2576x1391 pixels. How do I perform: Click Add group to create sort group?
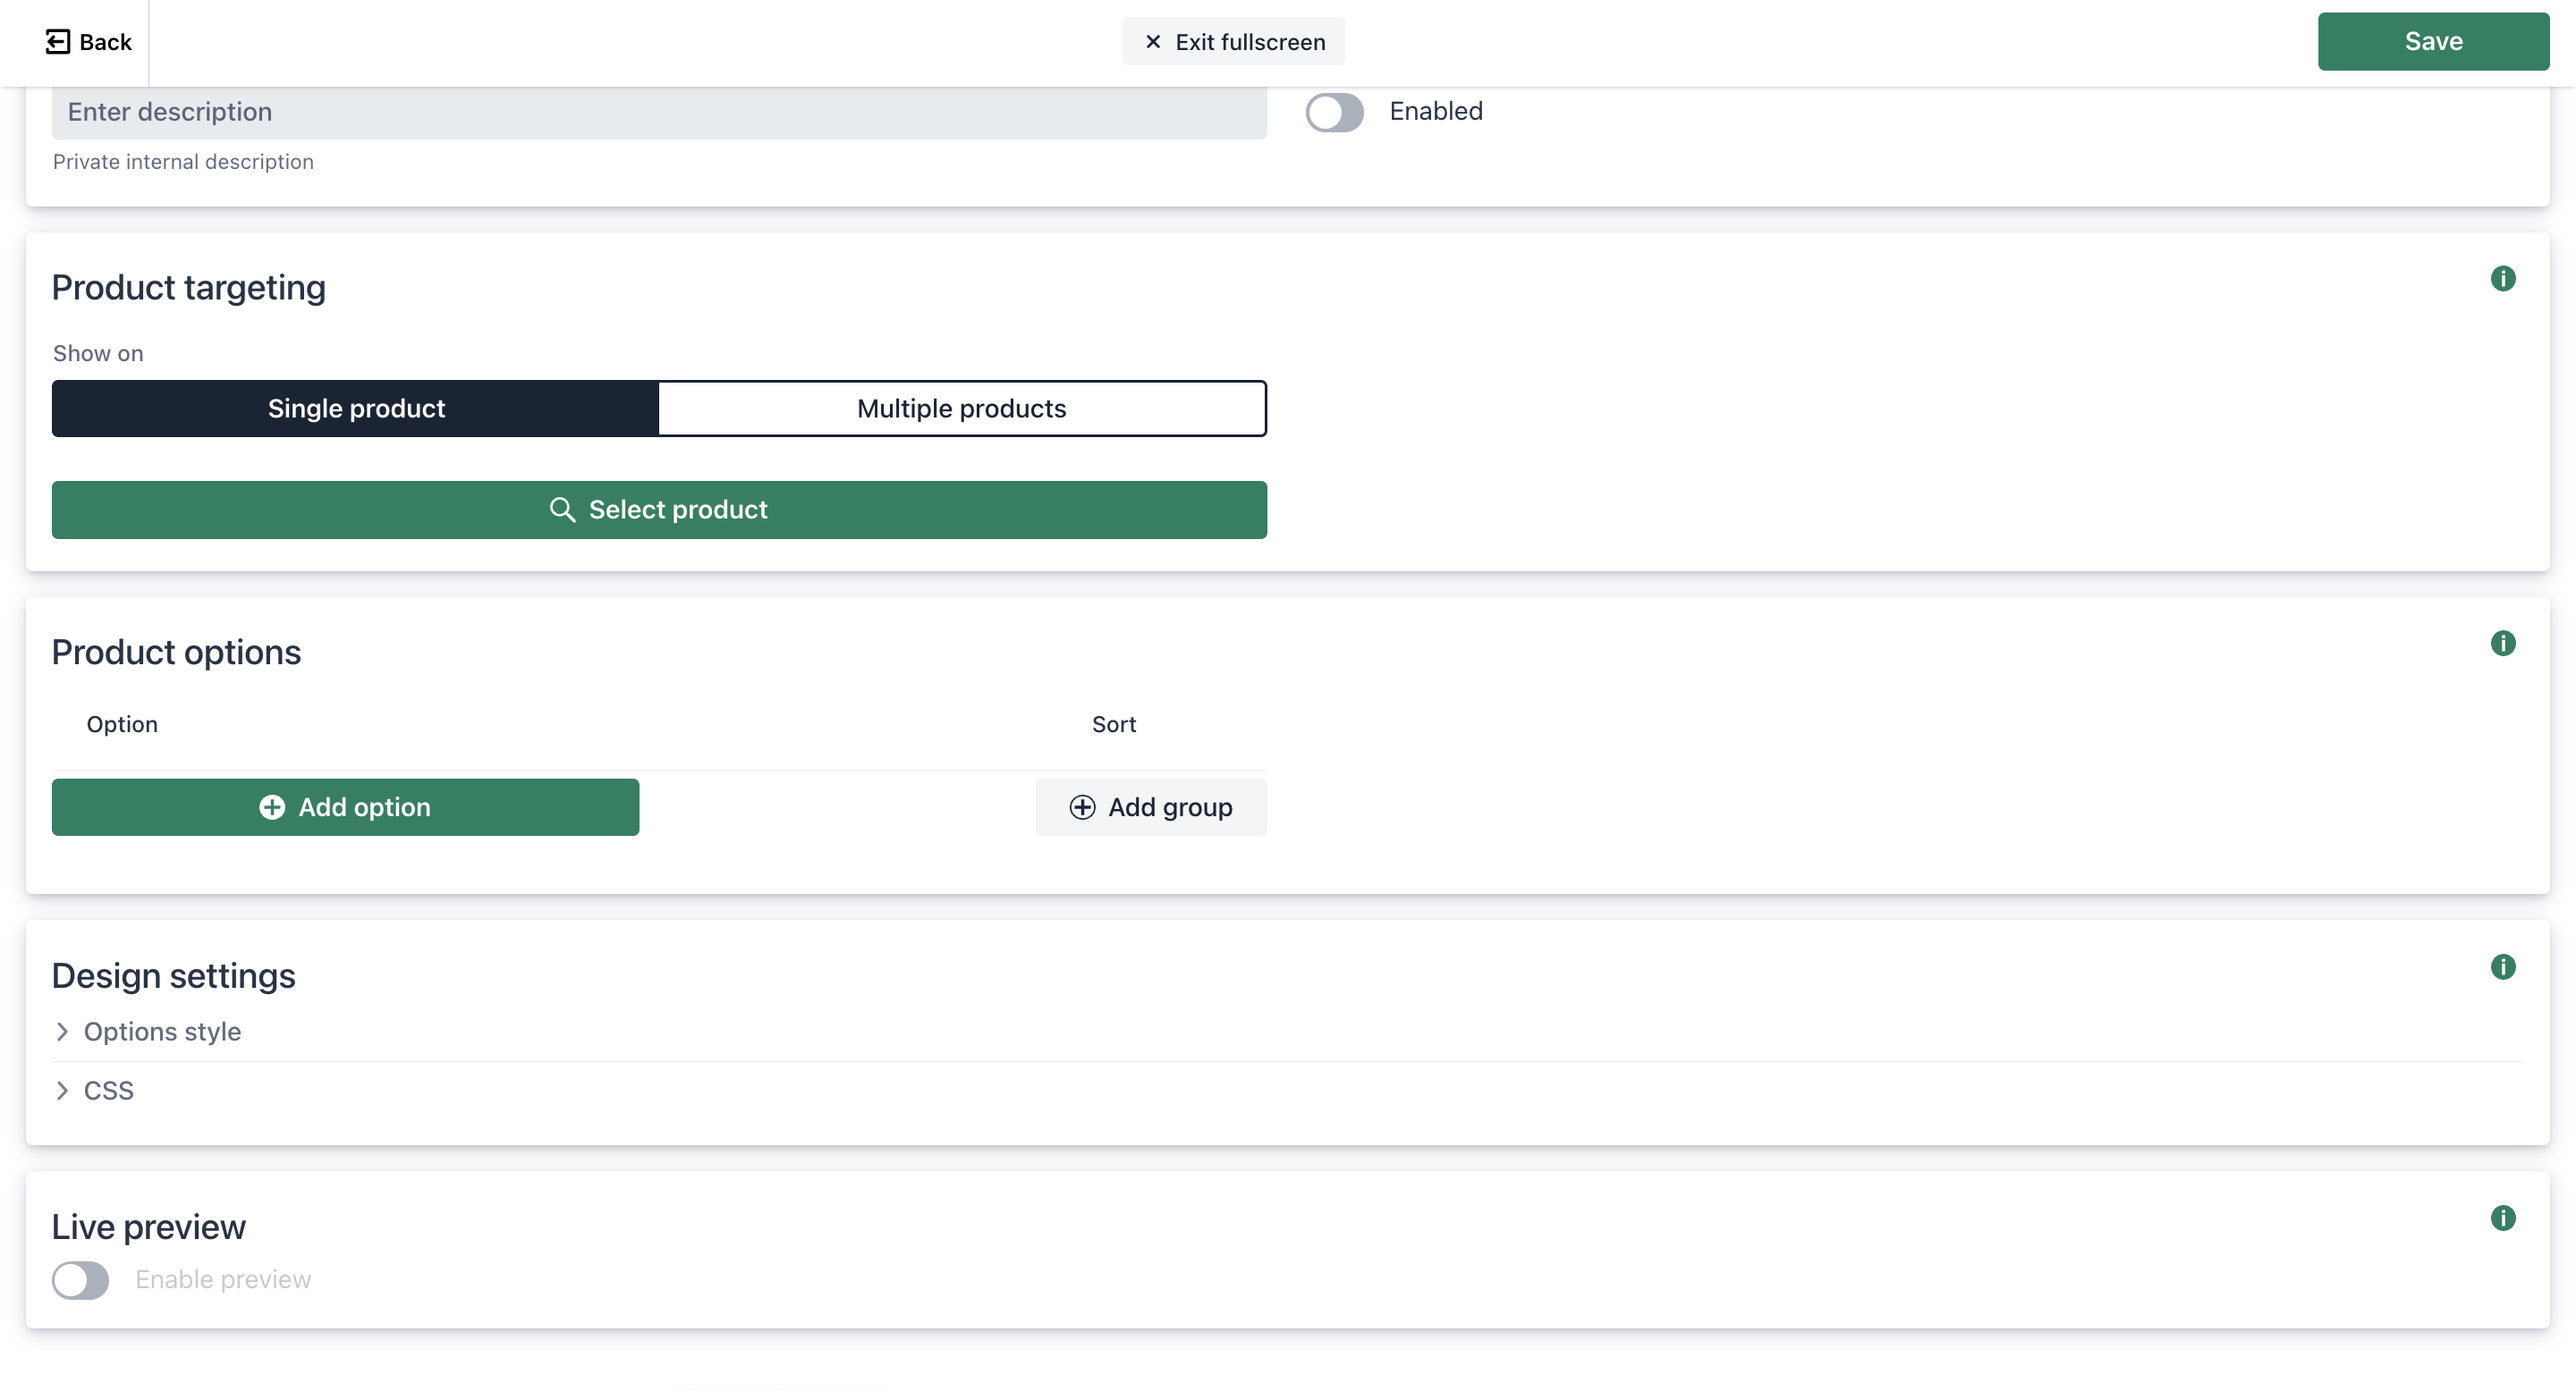(1150, 805)
